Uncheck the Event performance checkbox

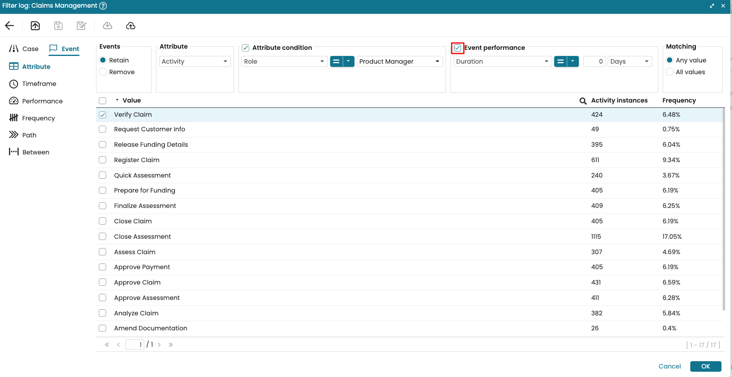[x=457, y=48]
